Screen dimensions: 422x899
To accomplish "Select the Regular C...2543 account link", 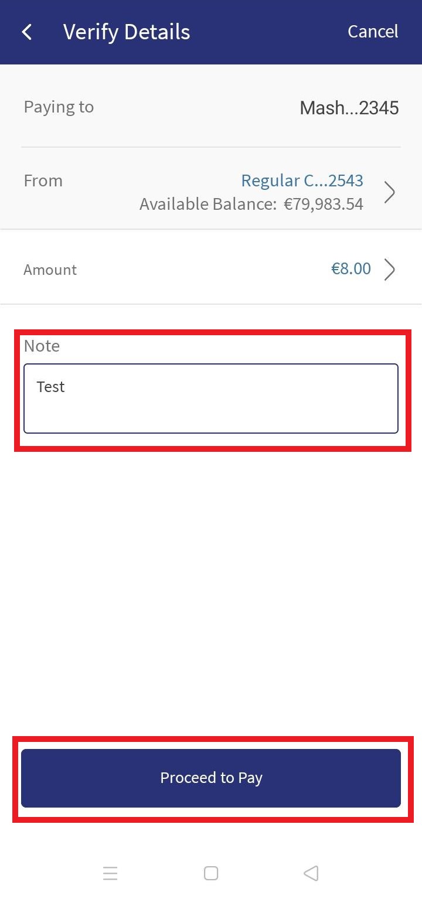I will coord(302,181).
